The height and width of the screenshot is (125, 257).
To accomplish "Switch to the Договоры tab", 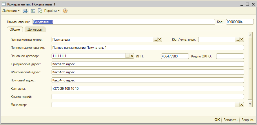I will pos(35,29).
